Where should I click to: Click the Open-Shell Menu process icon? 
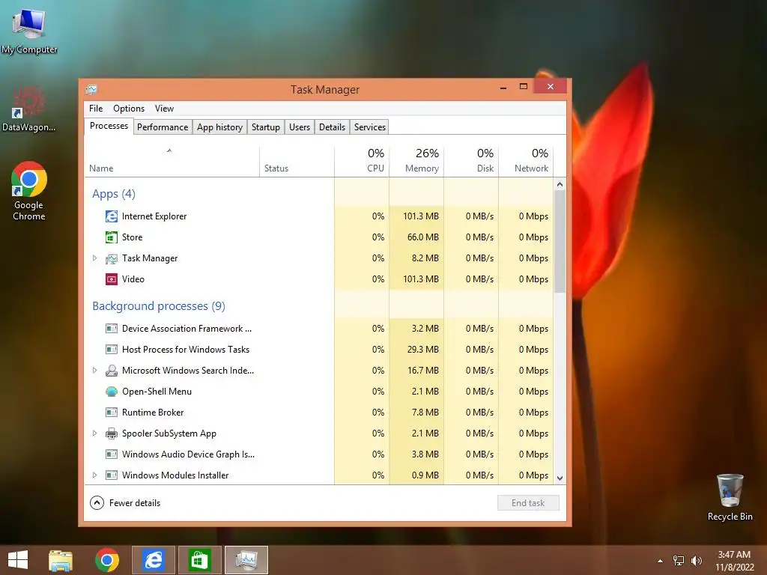point(112,392)
